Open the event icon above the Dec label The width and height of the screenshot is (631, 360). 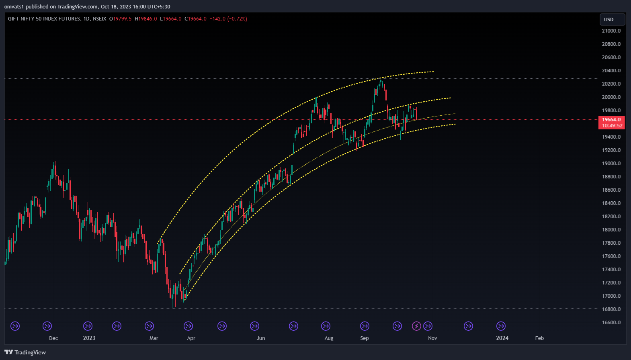coord(47,326)
